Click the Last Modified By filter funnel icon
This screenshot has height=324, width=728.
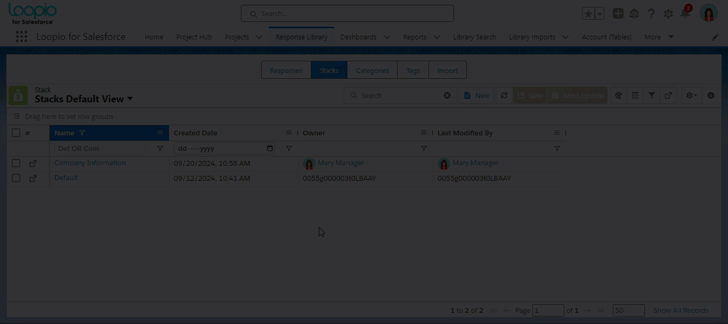557,149
